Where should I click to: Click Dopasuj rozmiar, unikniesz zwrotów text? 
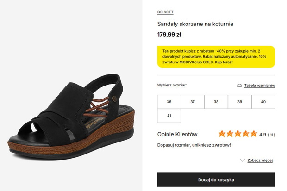[194, 145]
